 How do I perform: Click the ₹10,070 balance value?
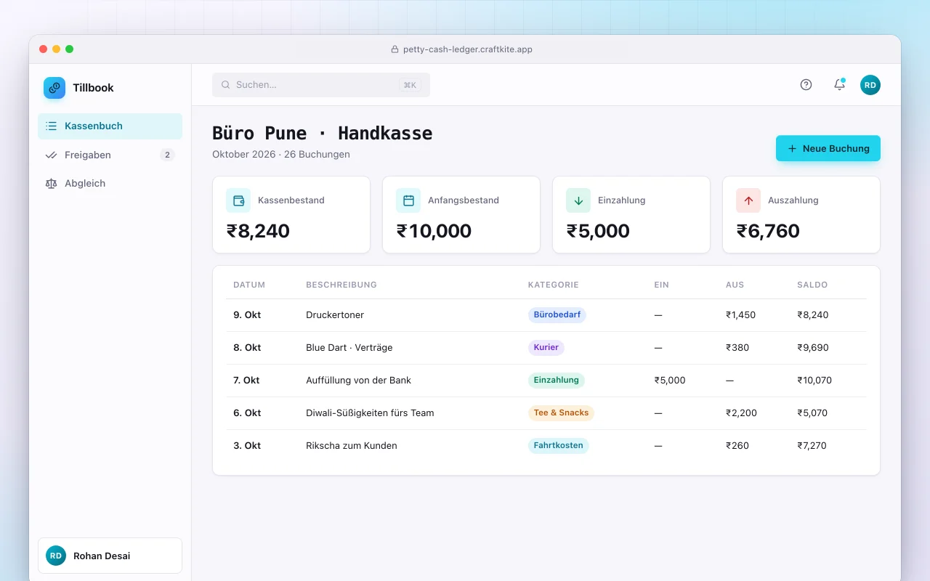tap(814, 381)
